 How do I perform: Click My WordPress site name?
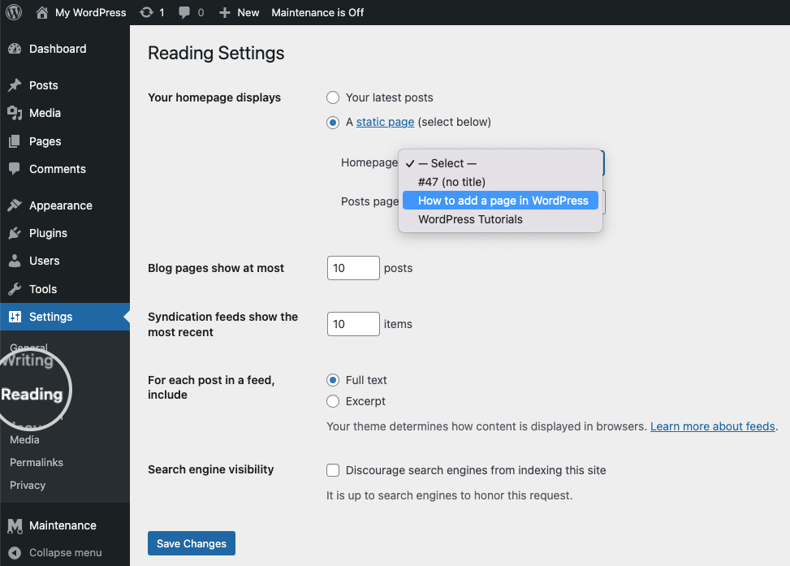(x=91, y=13)
